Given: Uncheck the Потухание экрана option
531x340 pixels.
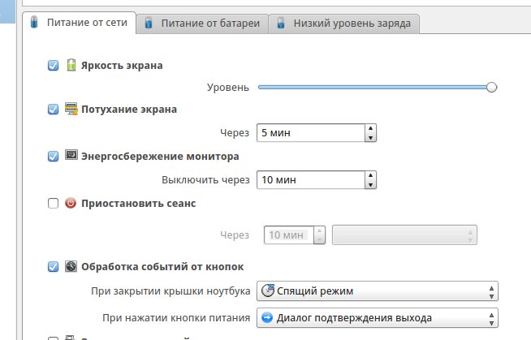Looking at the screenshot, I should (x=53, y=110).
